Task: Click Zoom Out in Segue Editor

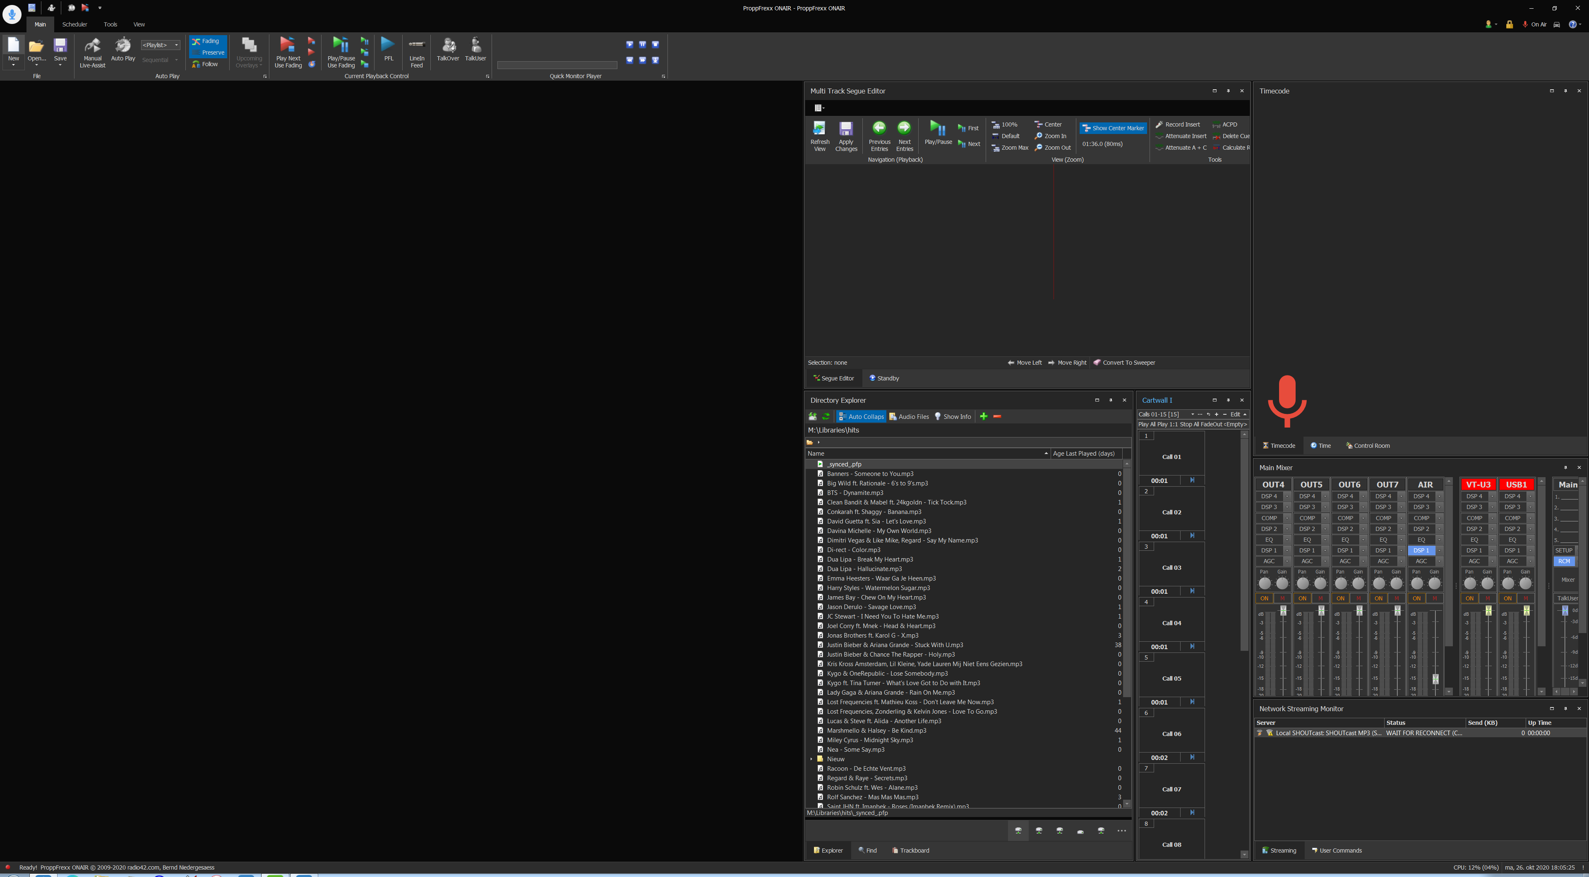Action: (1053, 148)
